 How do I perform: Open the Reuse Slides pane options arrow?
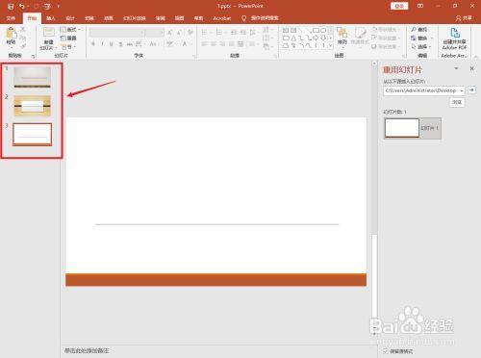click(456, 68)
